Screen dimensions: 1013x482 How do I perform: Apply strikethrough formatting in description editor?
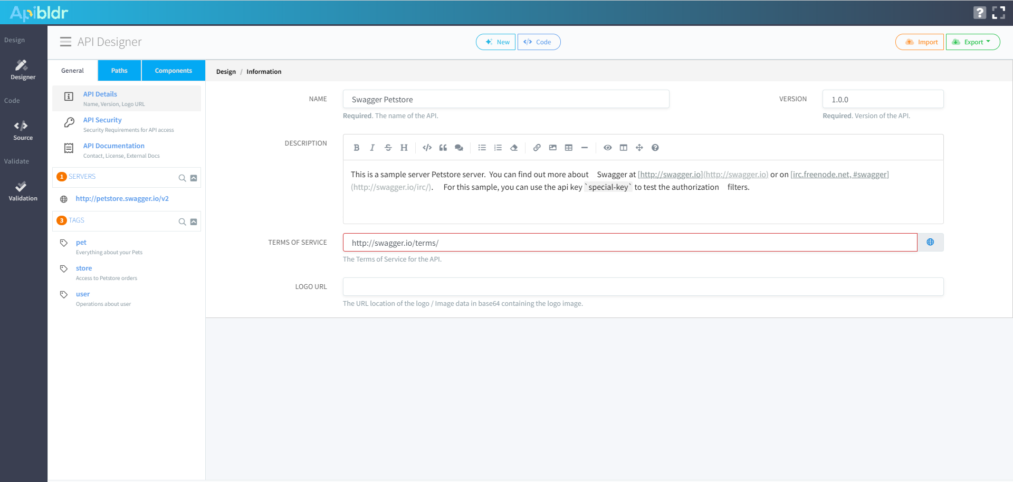click(x=388, y=148)
